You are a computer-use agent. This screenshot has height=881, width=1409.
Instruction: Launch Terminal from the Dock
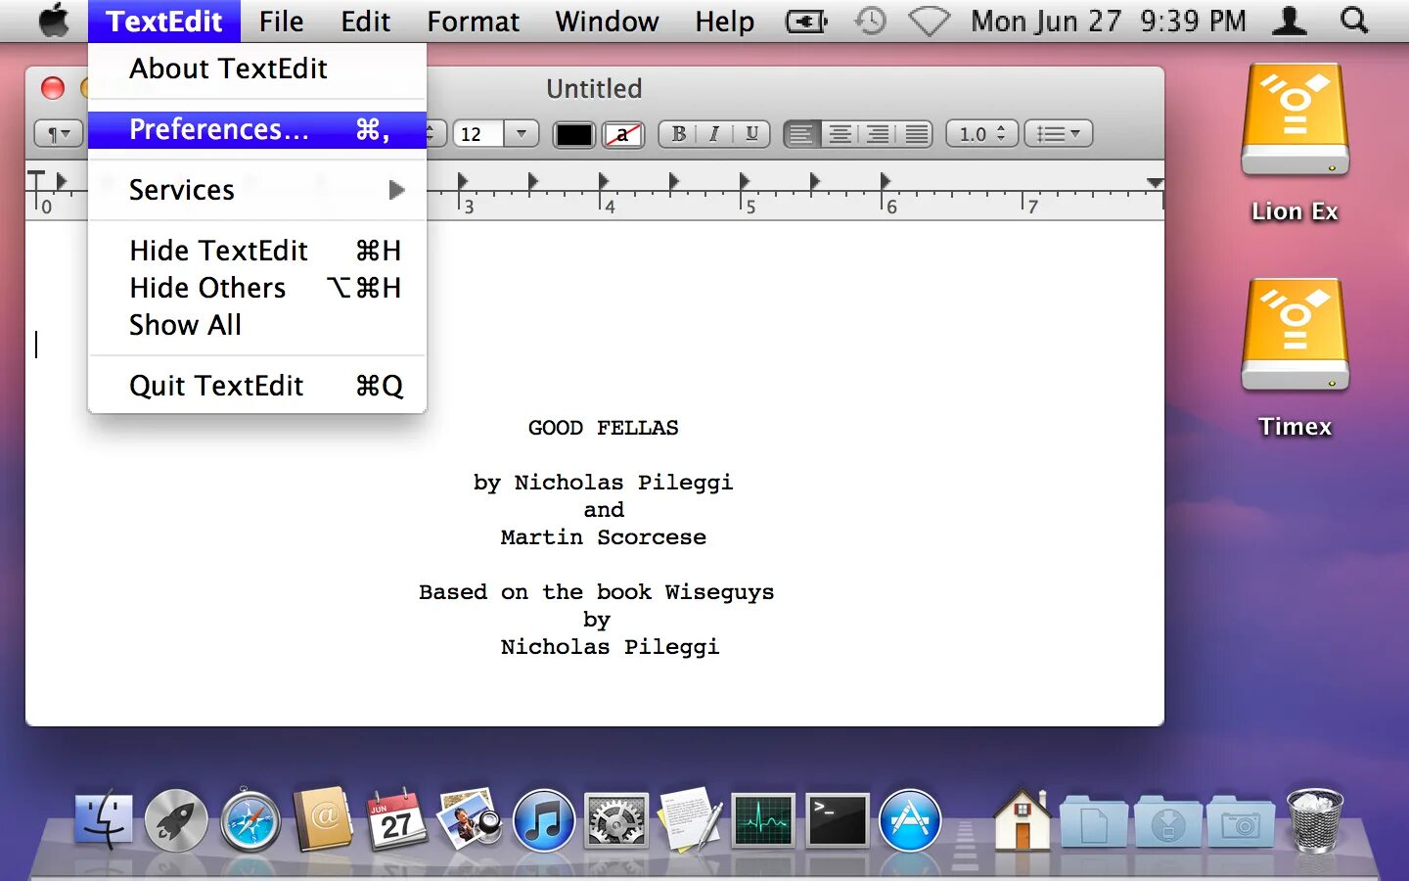tap(837, 820)
